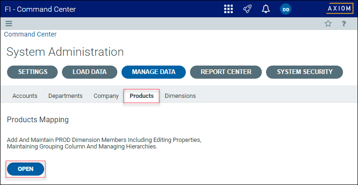Image resolution: width=358 pixels, height=185 pixels.
Task: Click Open under Products Mapping
Action: click(25, 169)
